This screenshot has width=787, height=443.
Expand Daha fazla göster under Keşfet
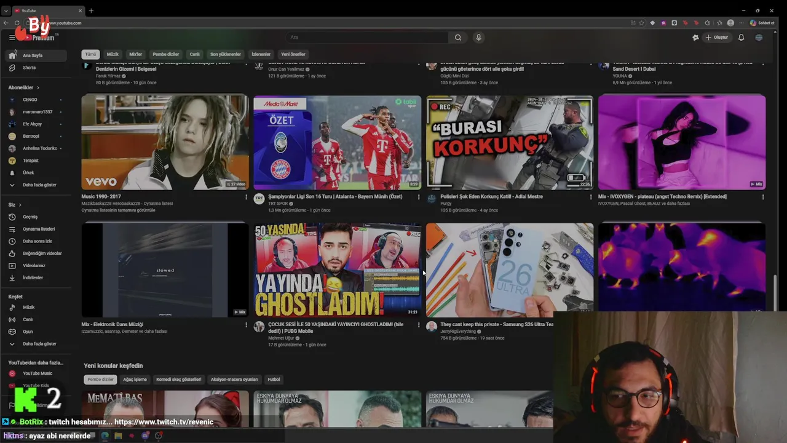coord(37,344)
